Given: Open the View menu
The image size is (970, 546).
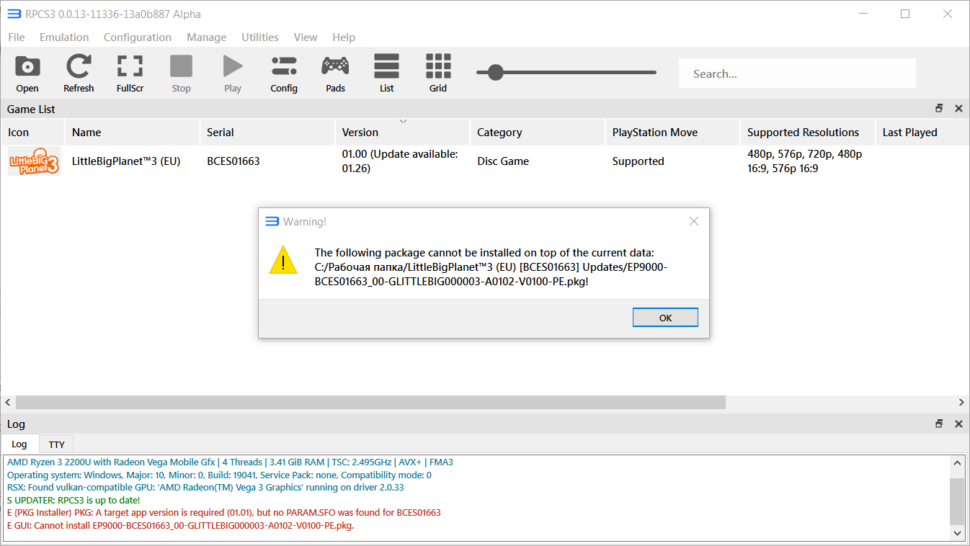Looking at the screenshot, I should 306,37.
